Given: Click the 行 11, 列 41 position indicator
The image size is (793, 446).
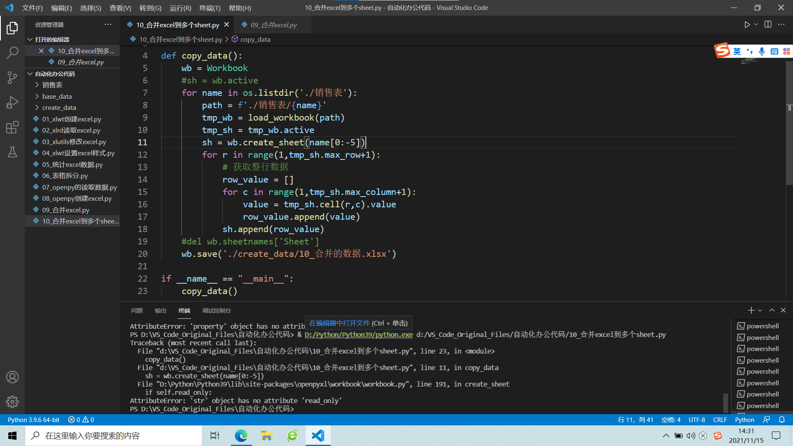Looking at the screenshot, I should point(636,420).
